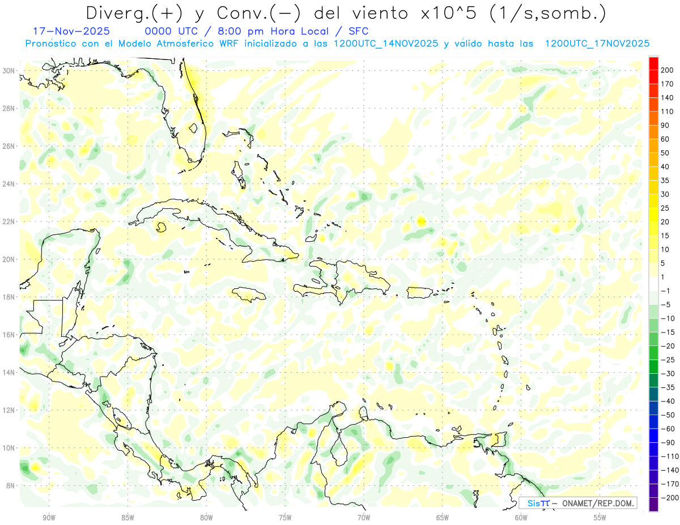Click the 75W longitude label
Image resolution: width=680 pixels, height=525 pixels.
tap(285, 518)
